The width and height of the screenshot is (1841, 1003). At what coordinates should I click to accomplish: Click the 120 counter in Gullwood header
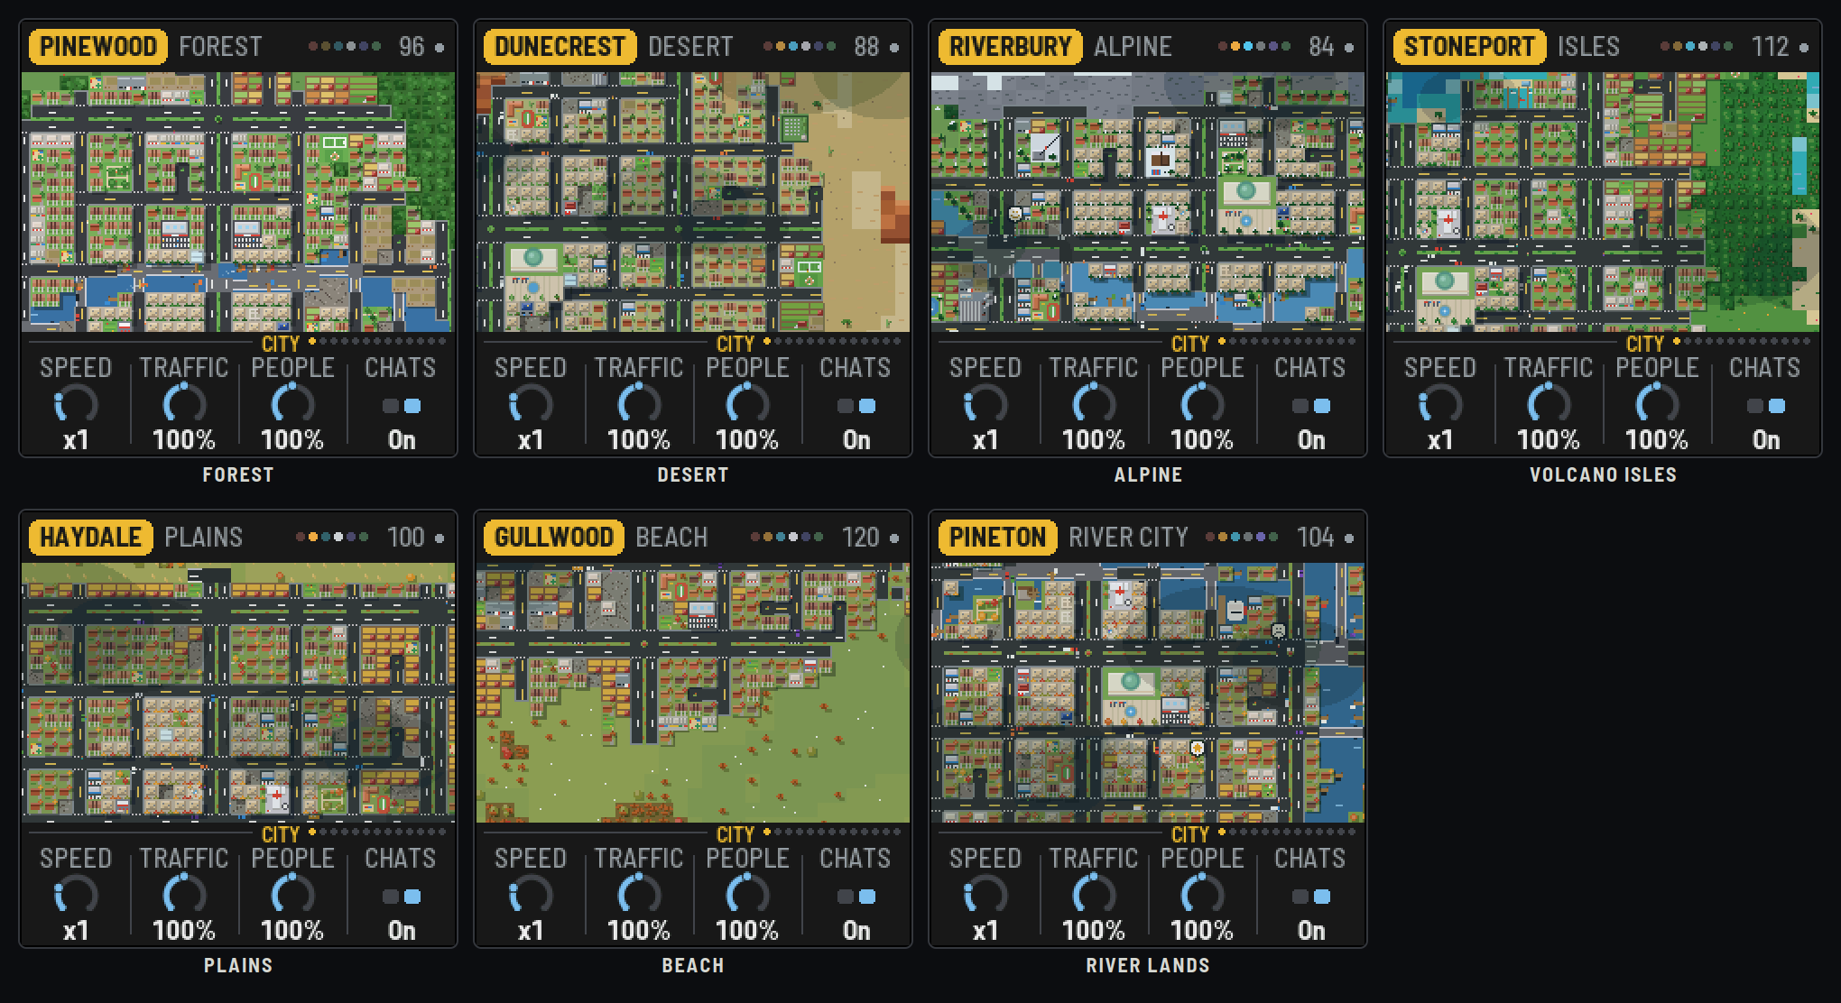click(861, 538)
